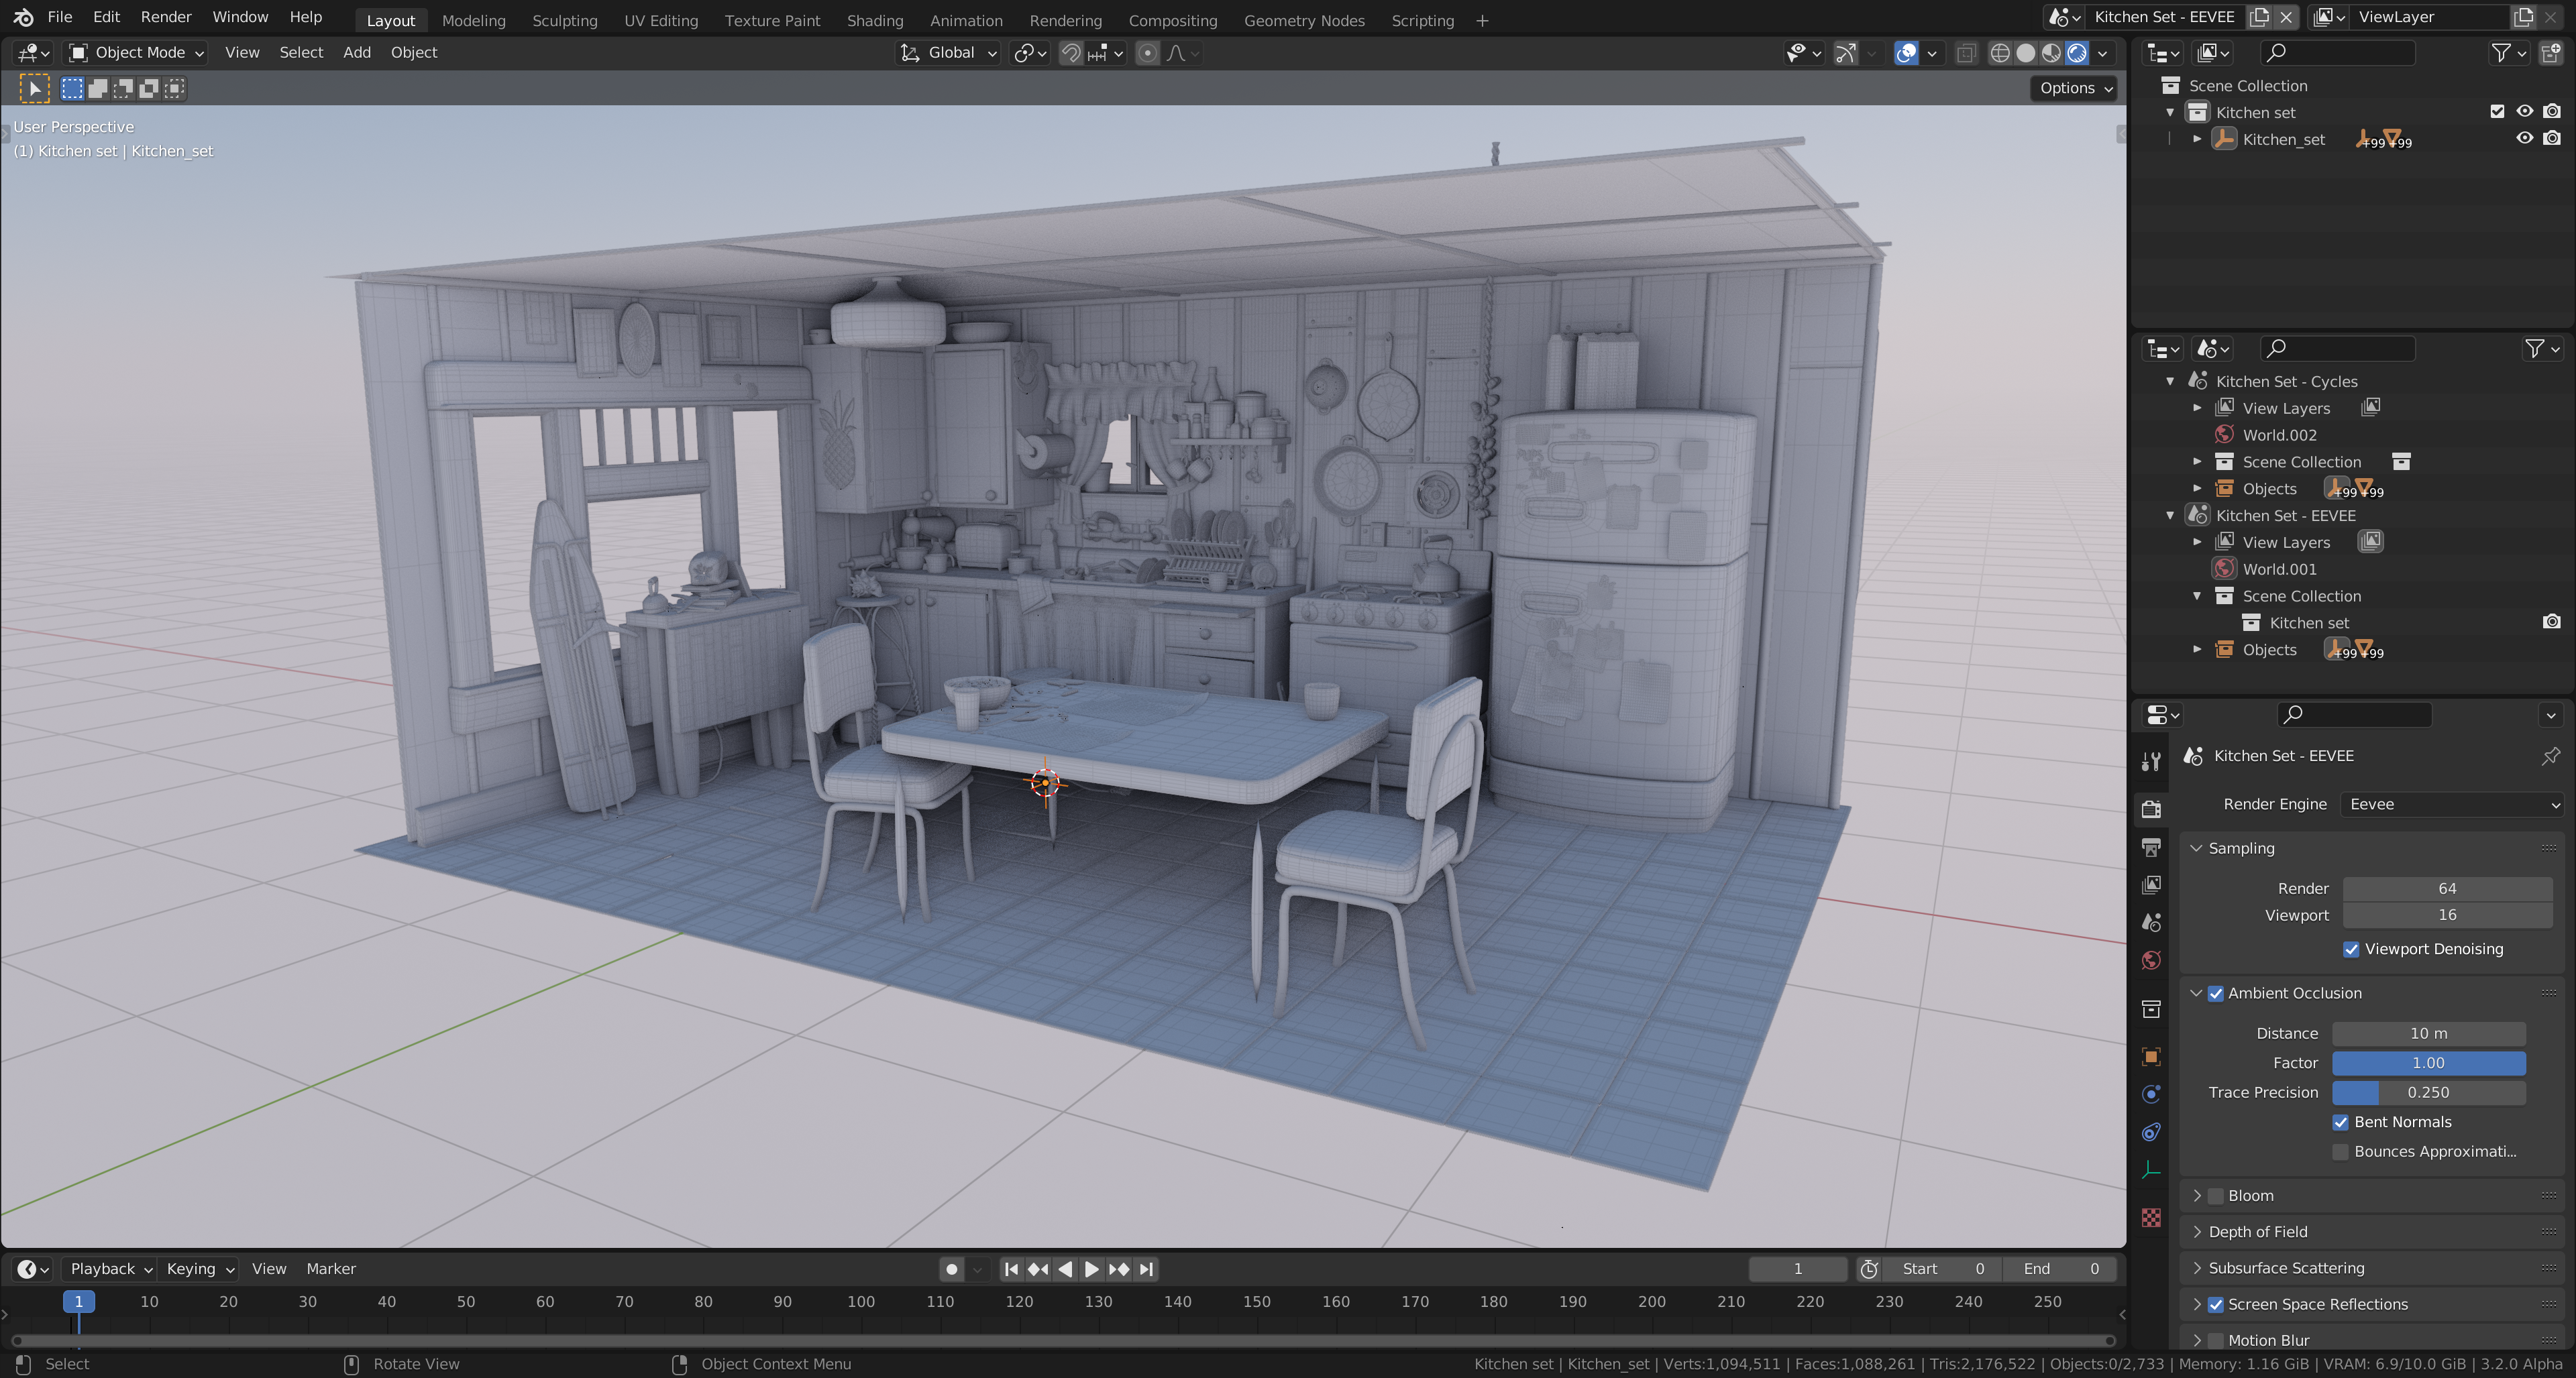2576x1378 pixels.
Task: Enable Bounces Approximation checkbox
Action: 2340,1152
